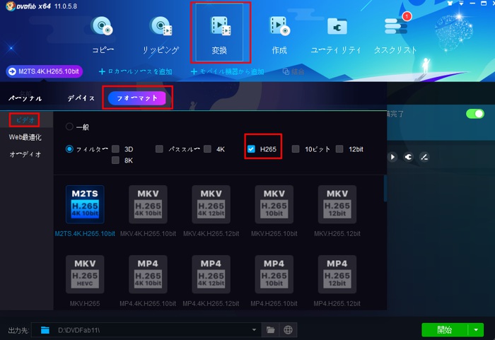Choose the M2TS.4K.H265.10bit profile icon
The image size is (495, 340).
85,204
